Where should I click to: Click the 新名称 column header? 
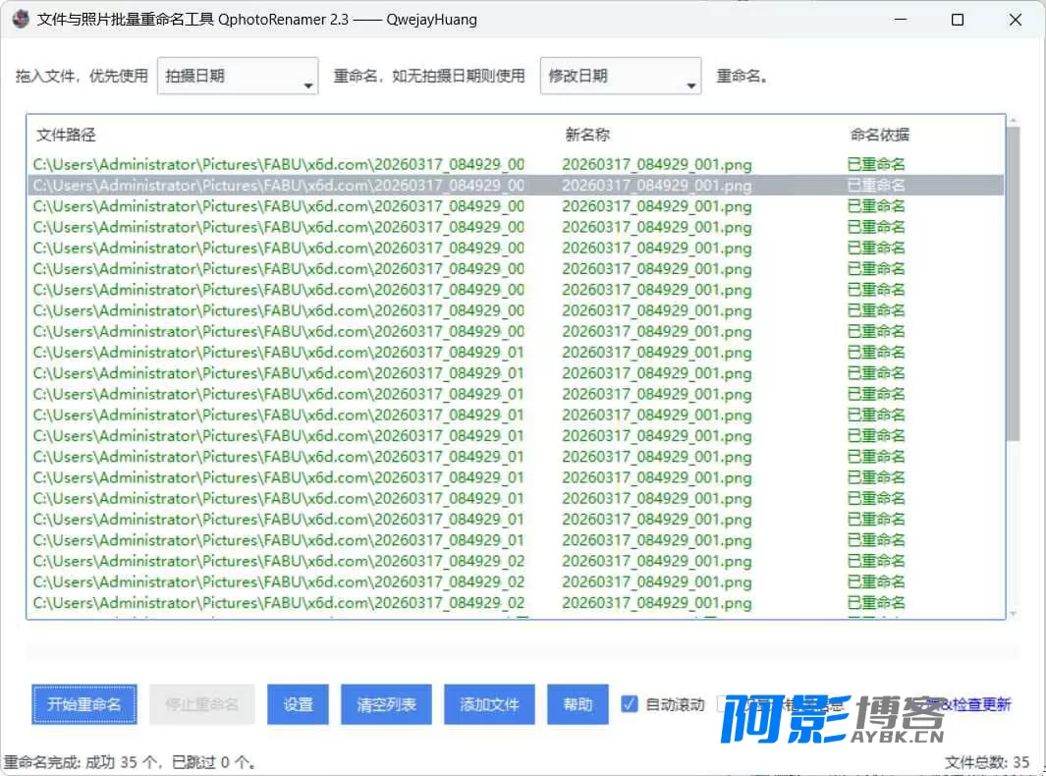(587, 135)
